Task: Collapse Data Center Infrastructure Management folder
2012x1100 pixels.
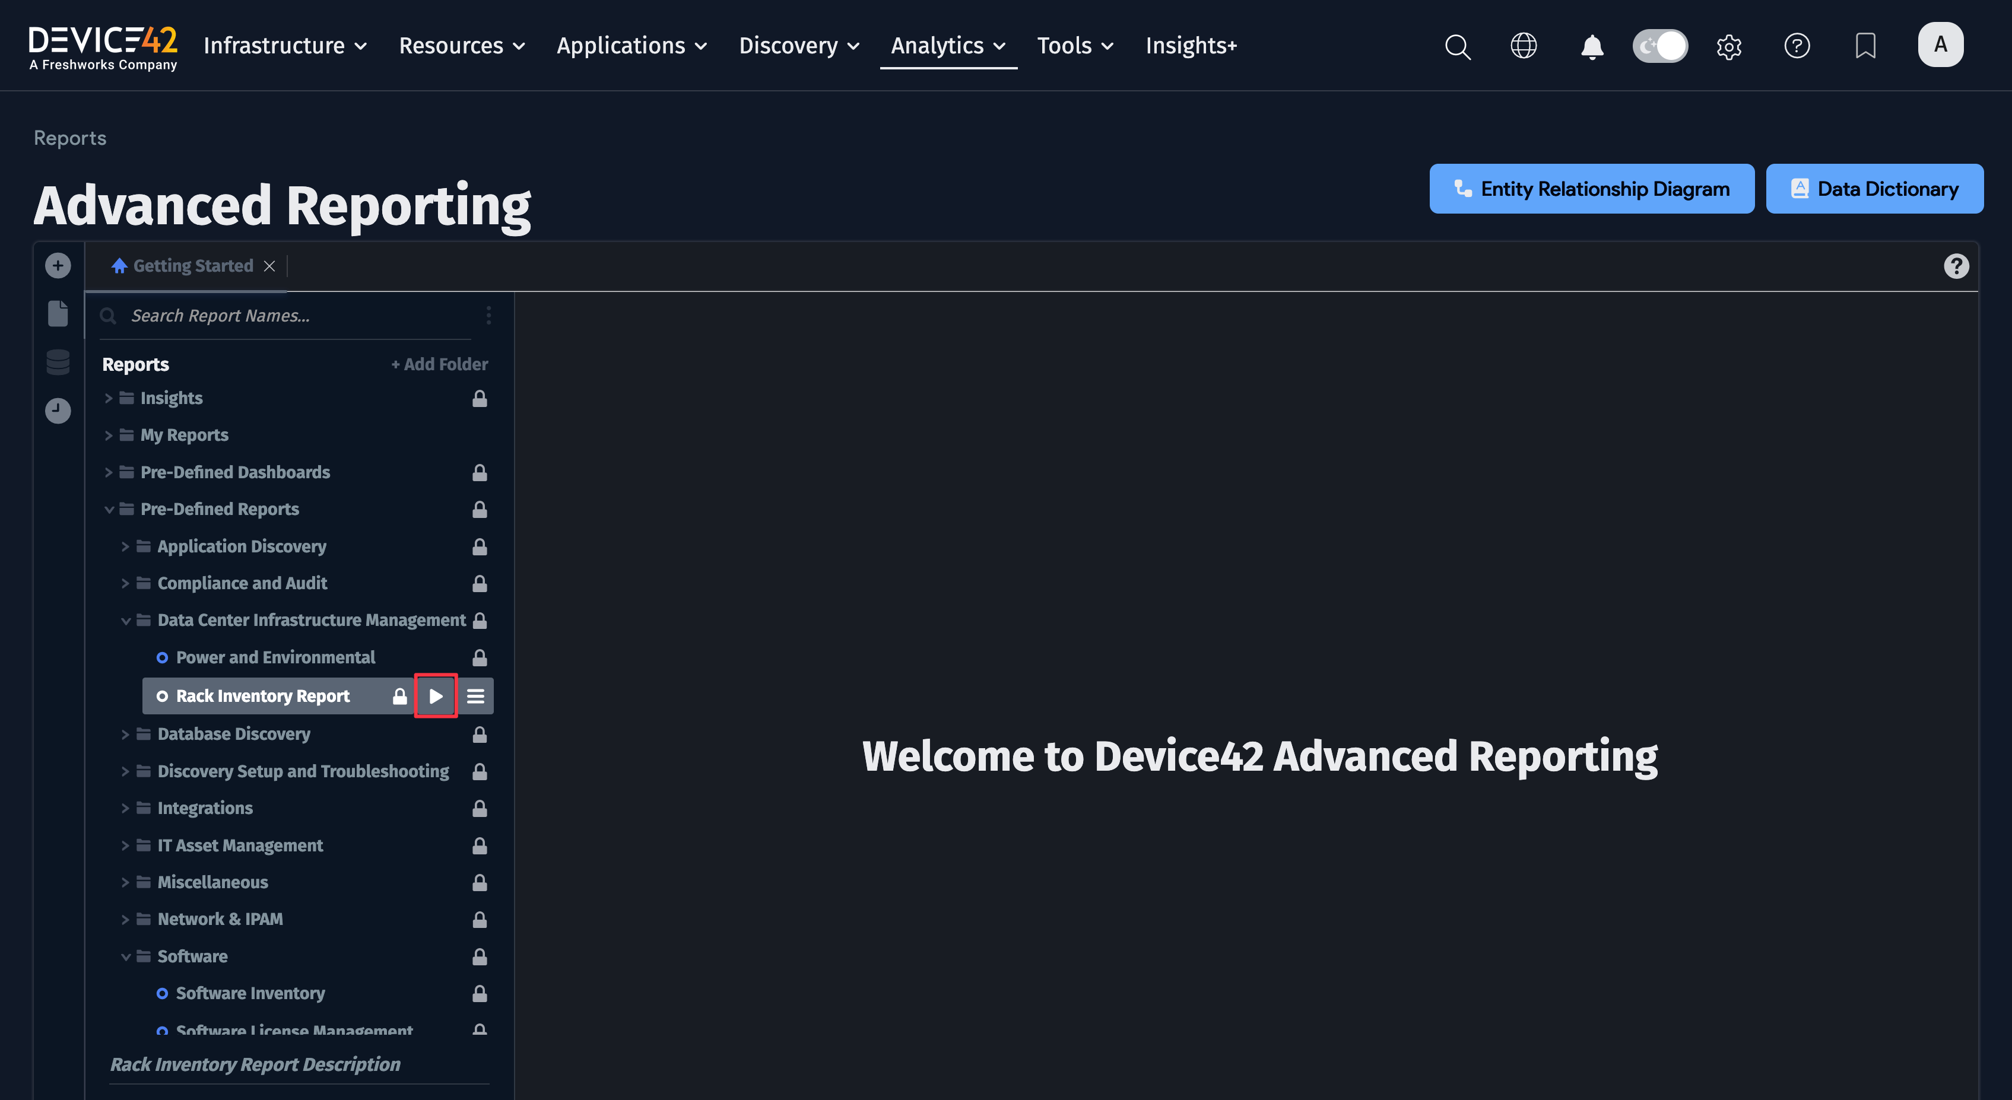Action: coord(125,621)
